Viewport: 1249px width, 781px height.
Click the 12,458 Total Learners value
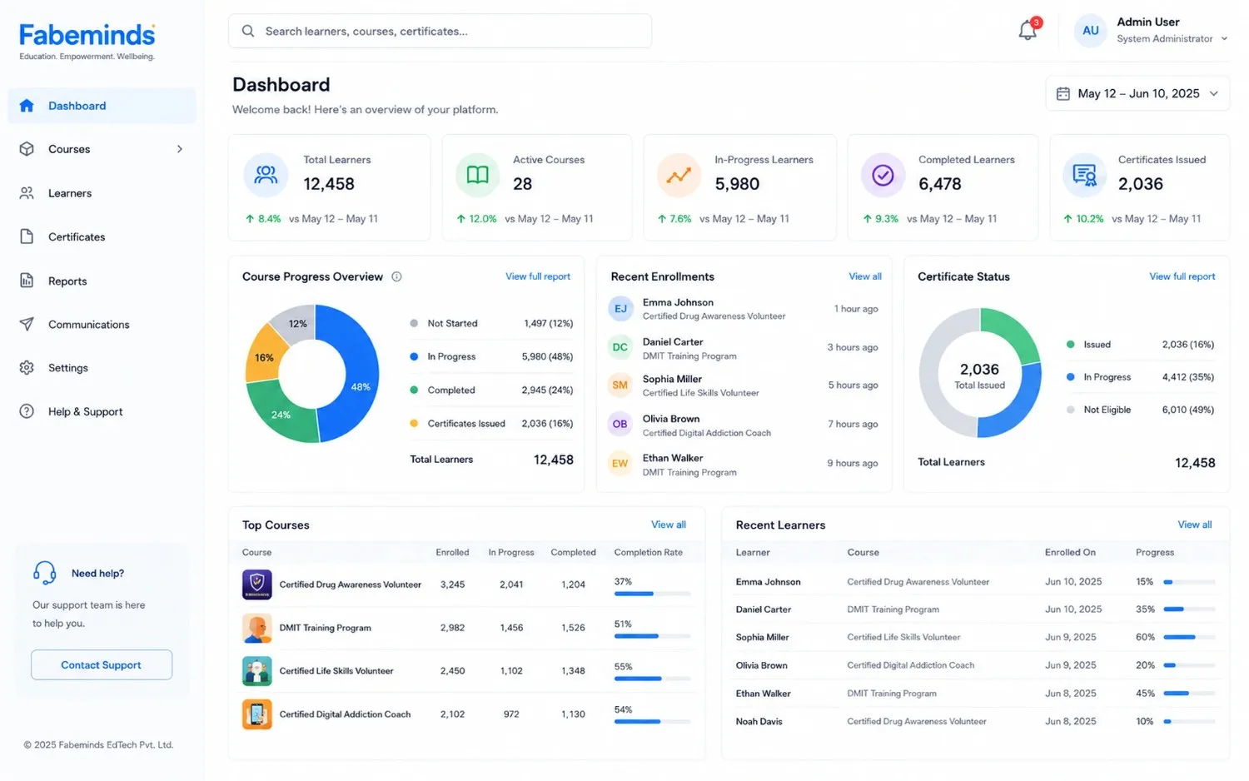[329, 184]
